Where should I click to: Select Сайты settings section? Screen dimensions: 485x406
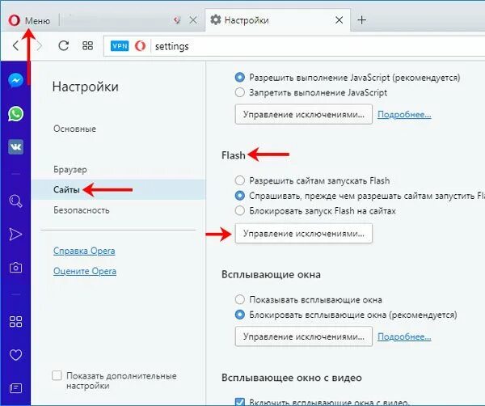118,189
